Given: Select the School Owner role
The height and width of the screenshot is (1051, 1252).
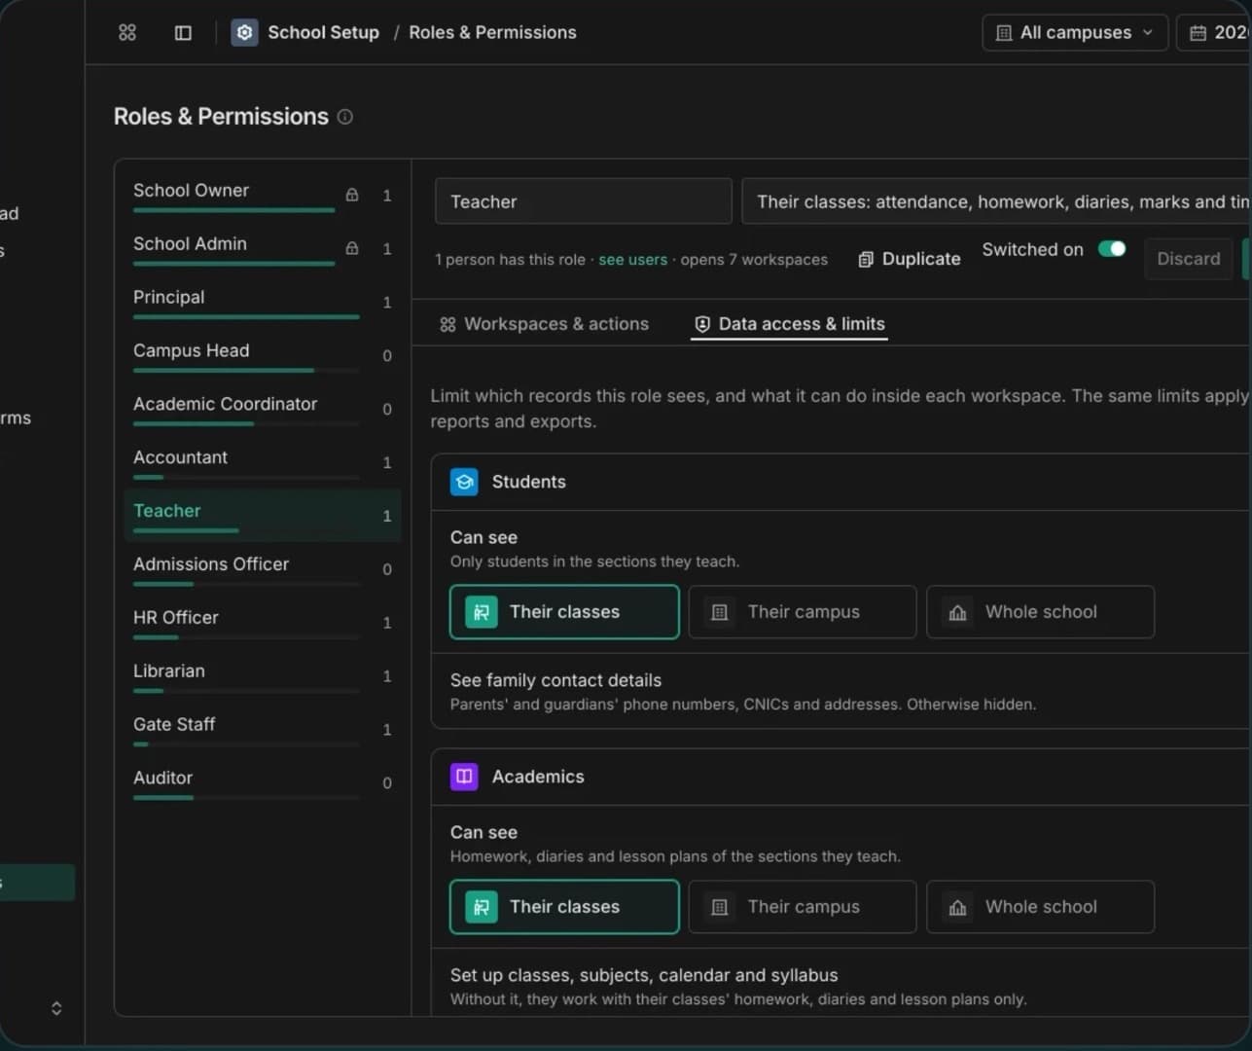Looking at the screenshot, I should pos(263,195).
